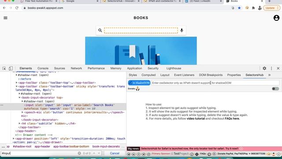This screenshot has width=282, height=159.
Task: Toggle the device toolbar icon
Action: (11, 68)
